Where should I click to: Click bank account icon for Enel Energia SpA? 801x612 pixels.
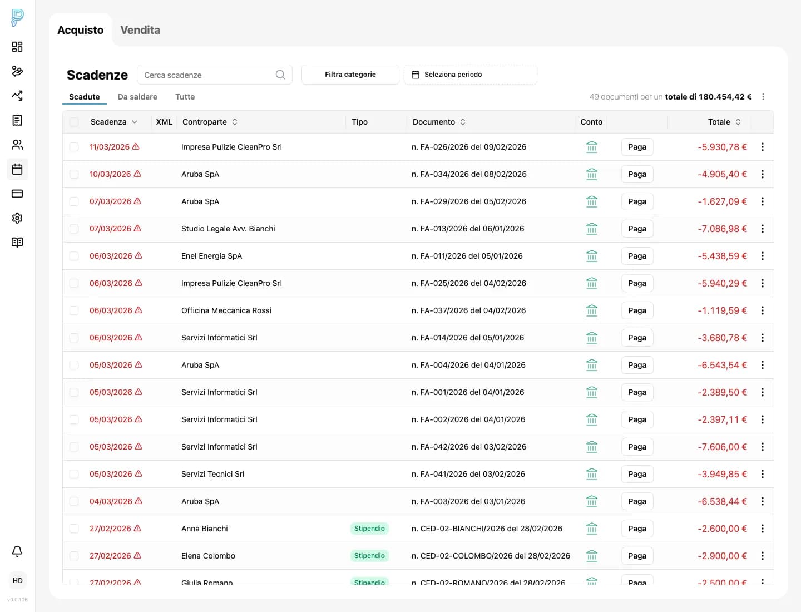[x=591, y=256]
